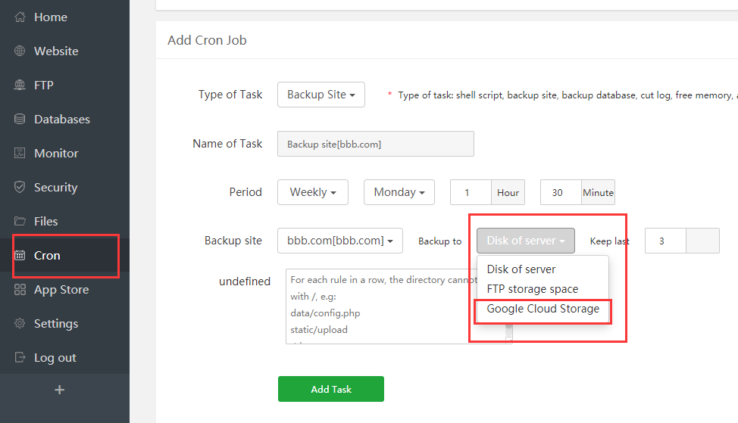Click the Name of Task field
Image resolution: width=738 pixels, height=423 pixels.
(x=375, y=144)
